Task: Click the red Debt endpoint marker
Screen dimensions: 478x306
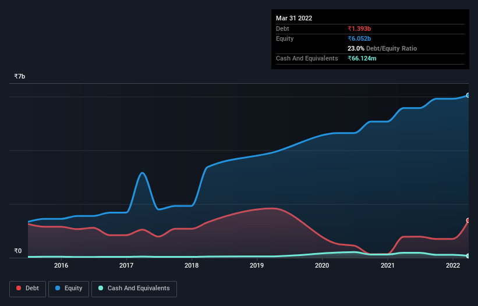Action: [x=468, y=220]
